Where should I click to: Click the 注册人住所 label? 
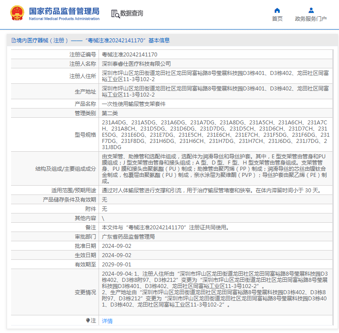[x=83, y=76]
